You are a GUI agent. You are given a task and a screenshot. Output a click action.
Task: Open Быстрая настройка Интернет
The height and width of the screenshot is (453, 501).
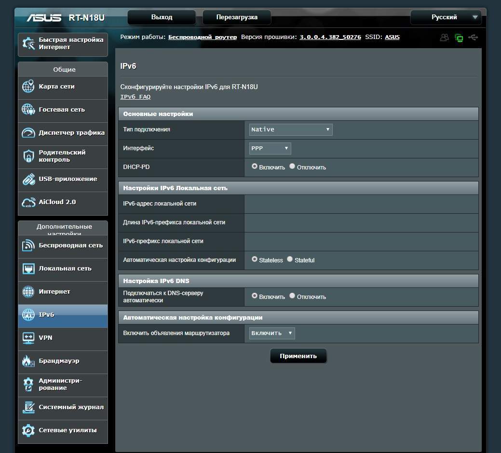tap(63, 45)
